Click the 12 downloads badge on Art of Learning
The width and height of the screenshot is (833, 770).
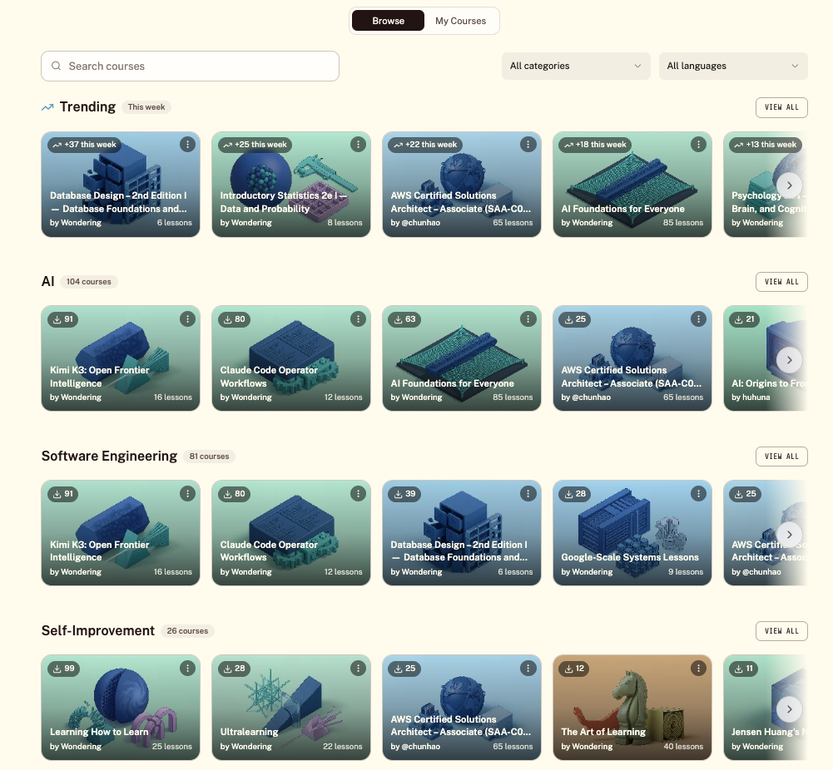(x=574, y=668)
